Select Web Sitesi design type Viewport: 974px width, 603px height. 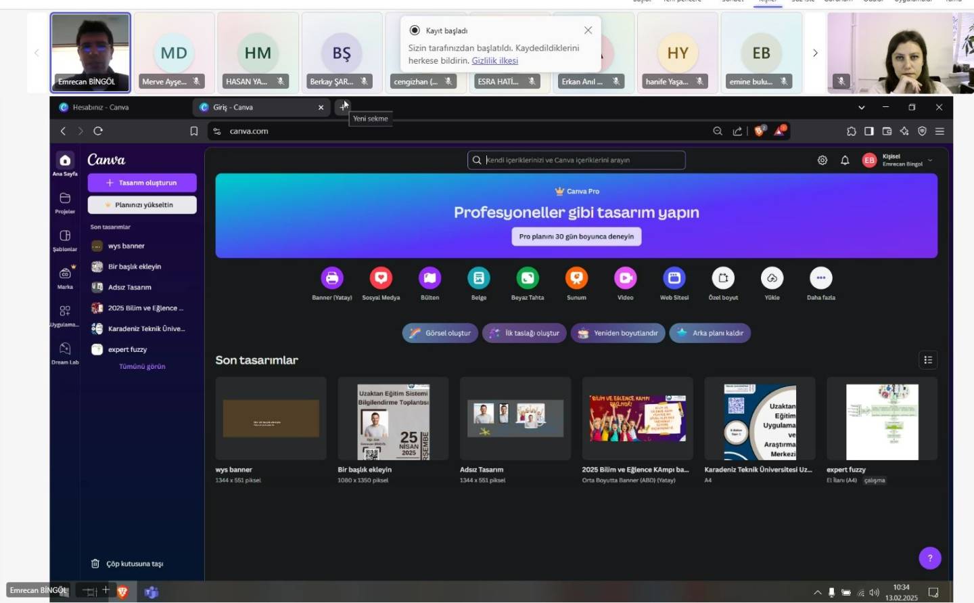[x=674, y=278]
